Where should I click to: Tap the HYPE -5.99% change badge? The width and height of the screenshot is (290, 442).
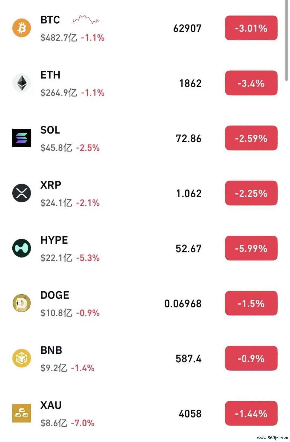pos(251,248)
